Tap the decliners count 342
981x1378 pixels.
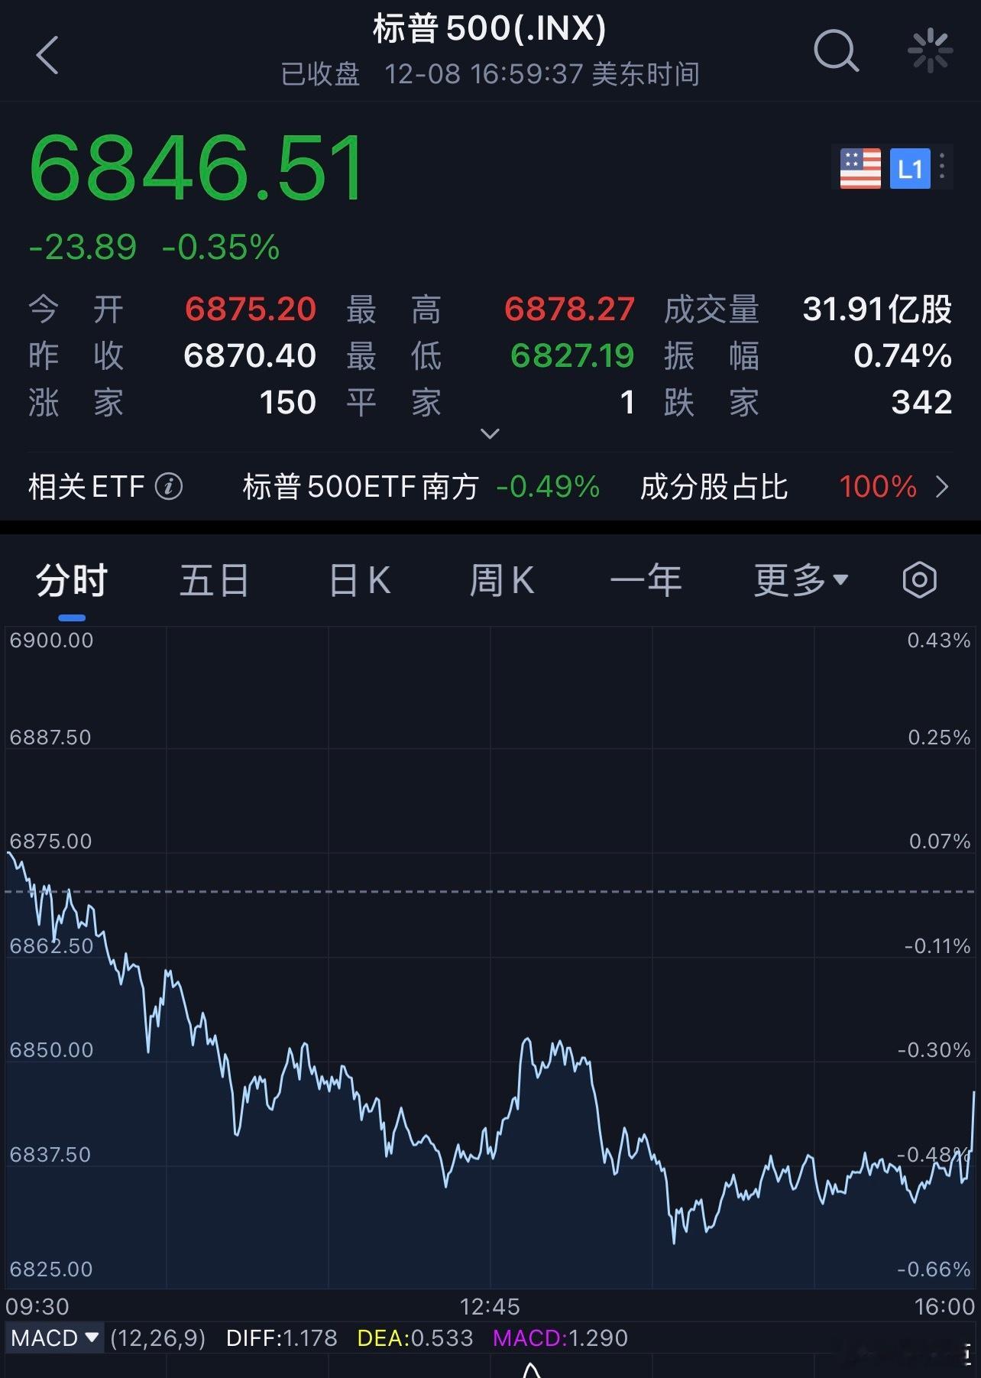[921, 402]
